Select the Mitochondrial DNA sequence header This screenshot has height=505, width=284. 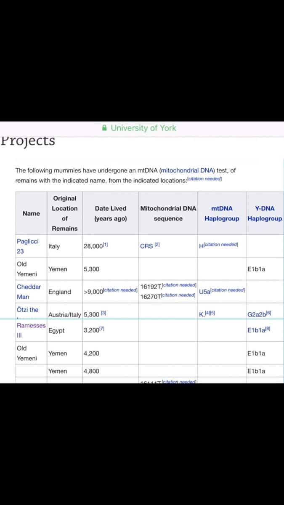point(168,213)
